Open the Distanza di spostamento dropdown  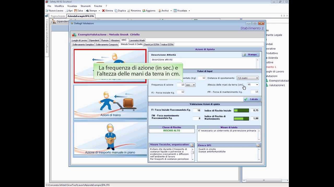click(248, 78)
